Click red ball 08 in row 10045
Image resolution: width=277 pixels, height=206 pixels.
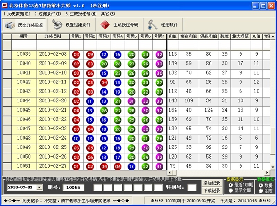[76, 111]
